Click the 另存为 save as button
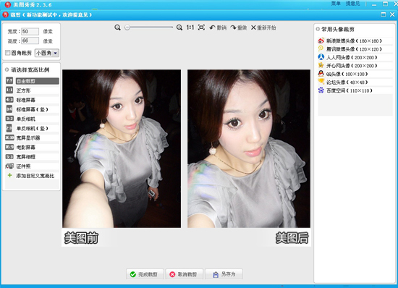 [x=224, y=274]
